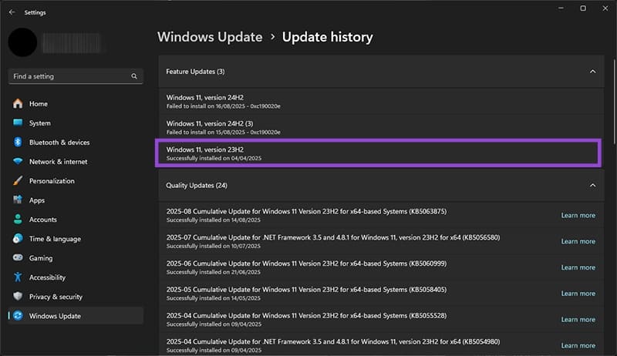Minimize the Settings window
The image size is (617, 356).
point(561,8)
